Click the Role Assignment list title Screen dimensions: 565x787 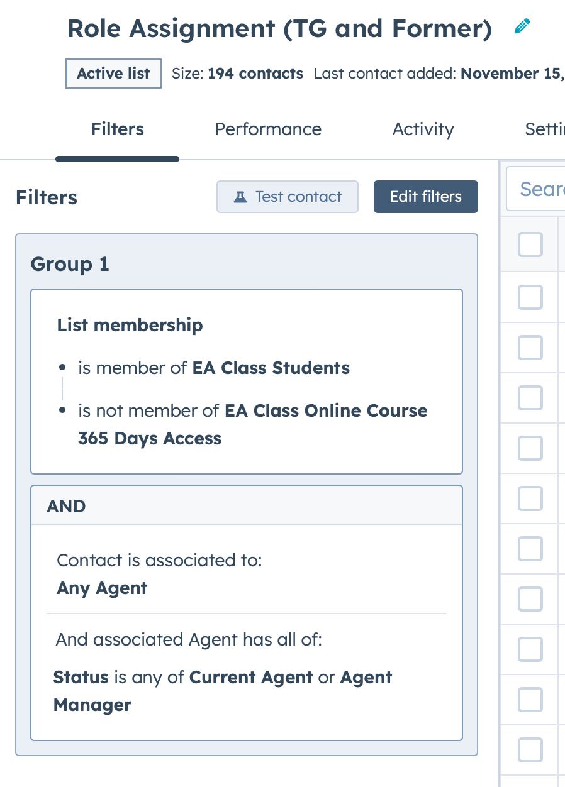[279, 28]
